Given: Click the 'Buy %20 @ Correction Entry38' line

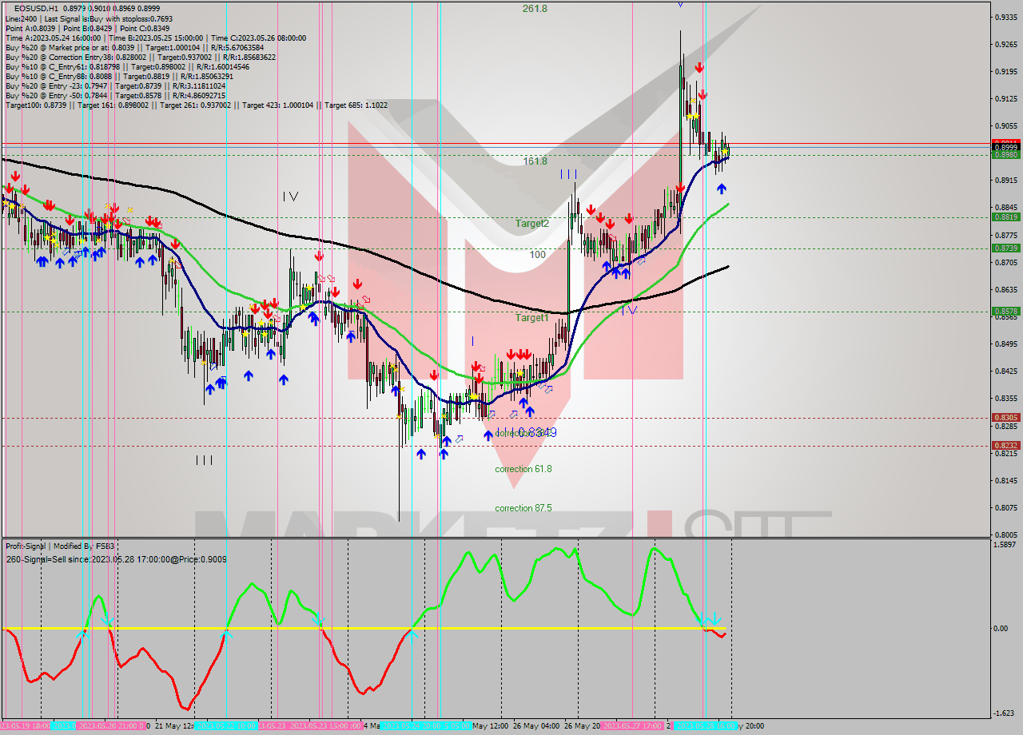Looking at the screenshot, I should [141, 57].
